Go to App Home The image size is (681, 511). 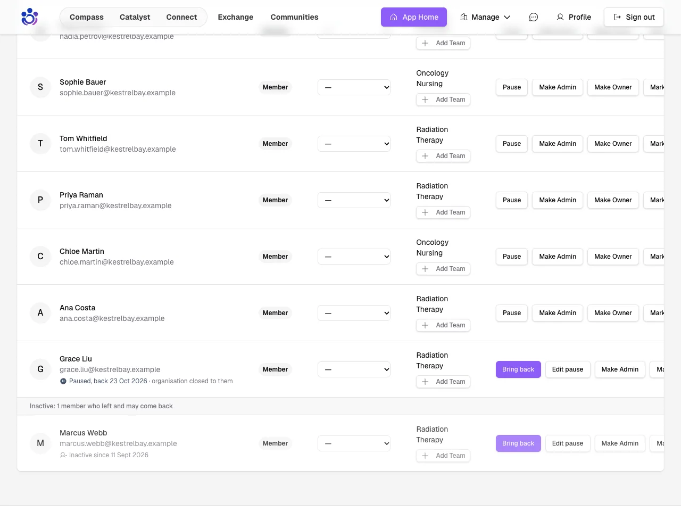click(414, 17)
